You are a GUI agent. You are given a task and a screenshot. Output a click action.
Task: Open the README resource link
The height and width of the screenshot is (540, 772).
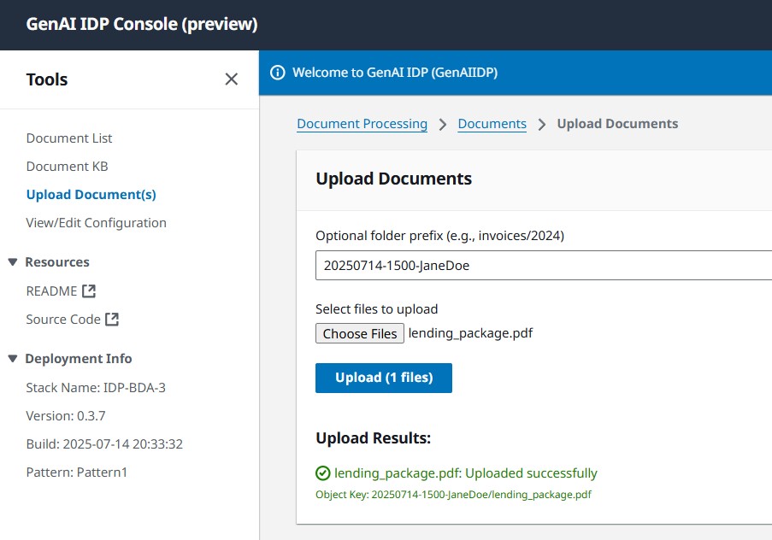51,291
